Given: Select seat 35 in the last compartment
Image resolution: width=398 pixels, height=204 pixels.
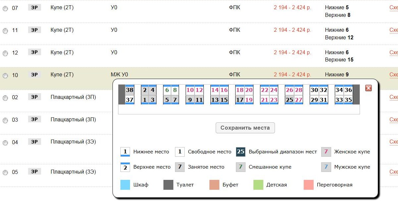Looking at the screenshot, I should (348, 100).
